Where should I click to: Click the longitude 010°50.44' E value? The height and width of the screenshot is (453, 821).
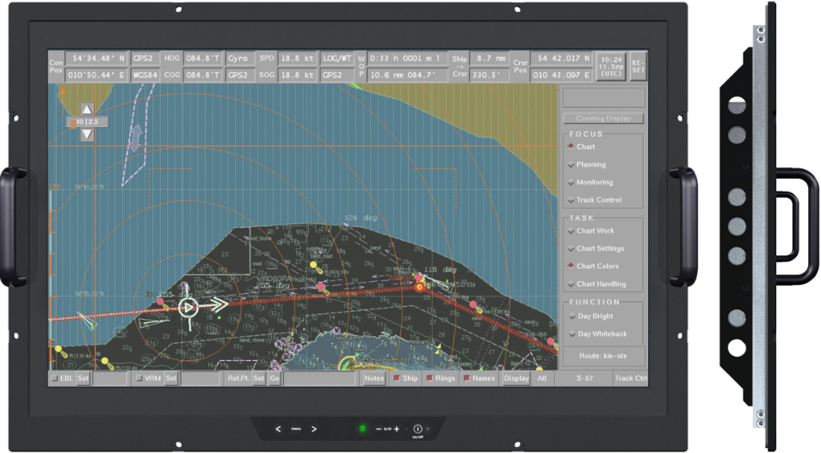point(96,75)
